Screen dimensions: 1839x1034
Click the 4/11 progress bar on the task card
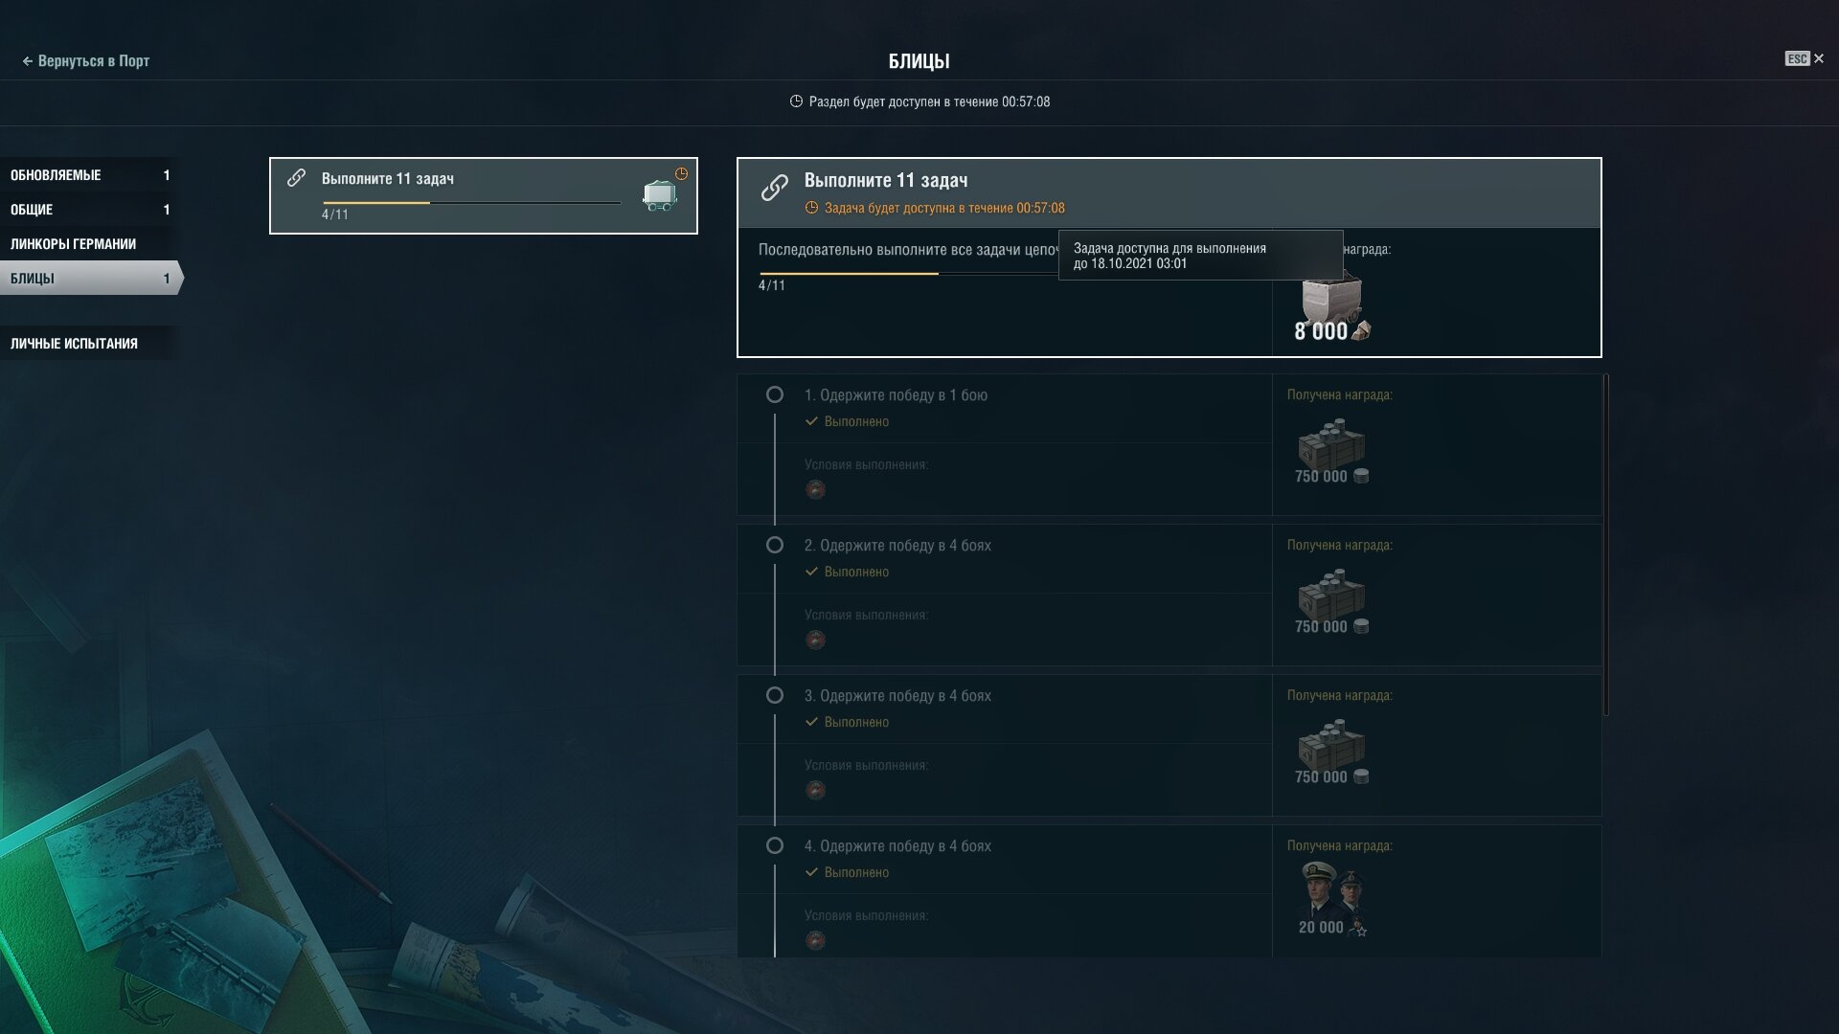pyautogui.click(x=471, y=203)
